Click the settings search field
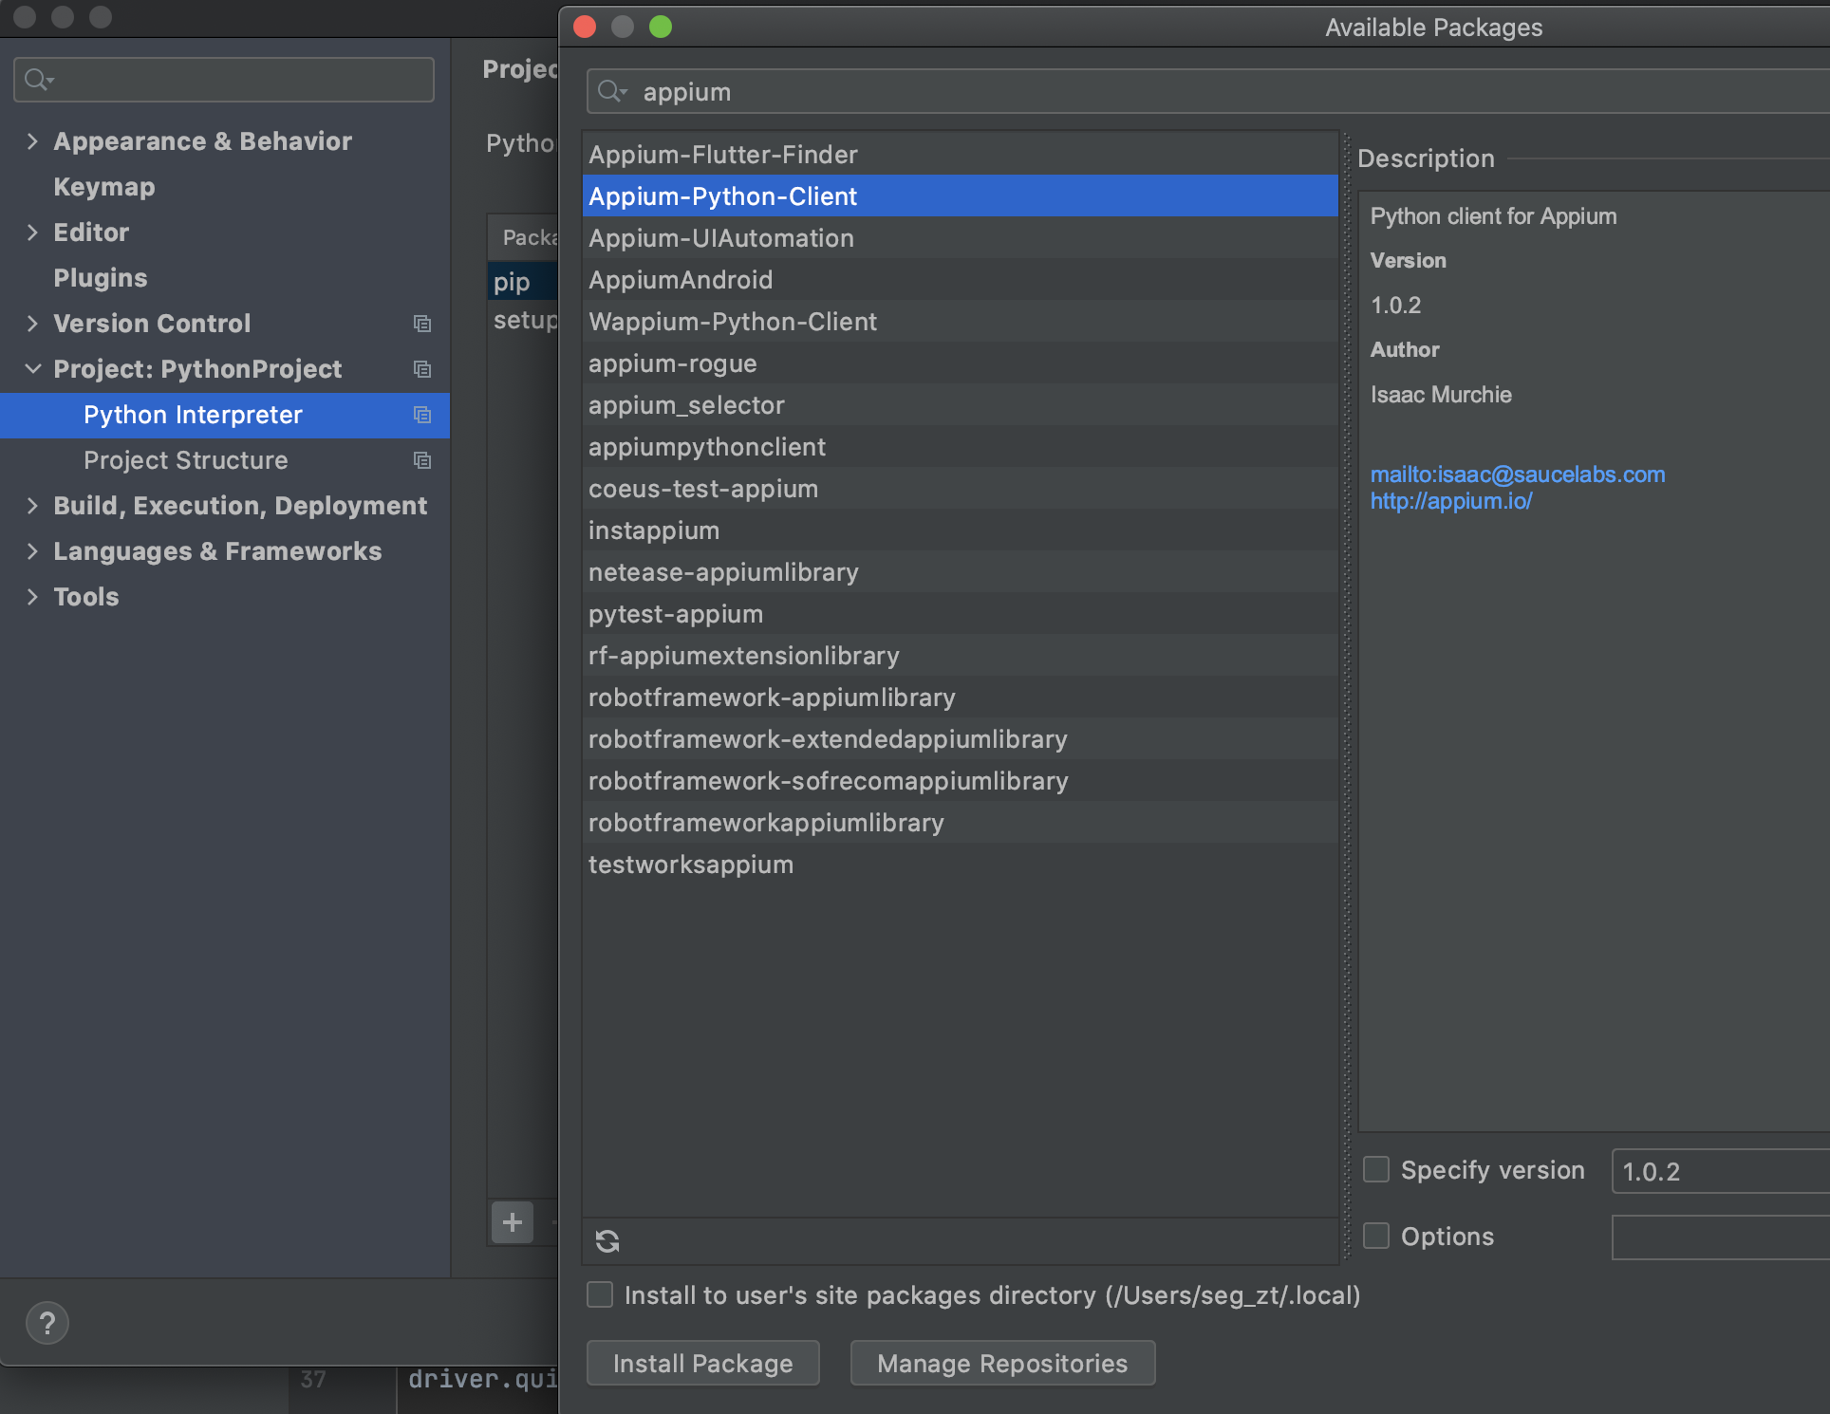Viewport: 1830px width, 1414px height. click(x=224, y=80)
